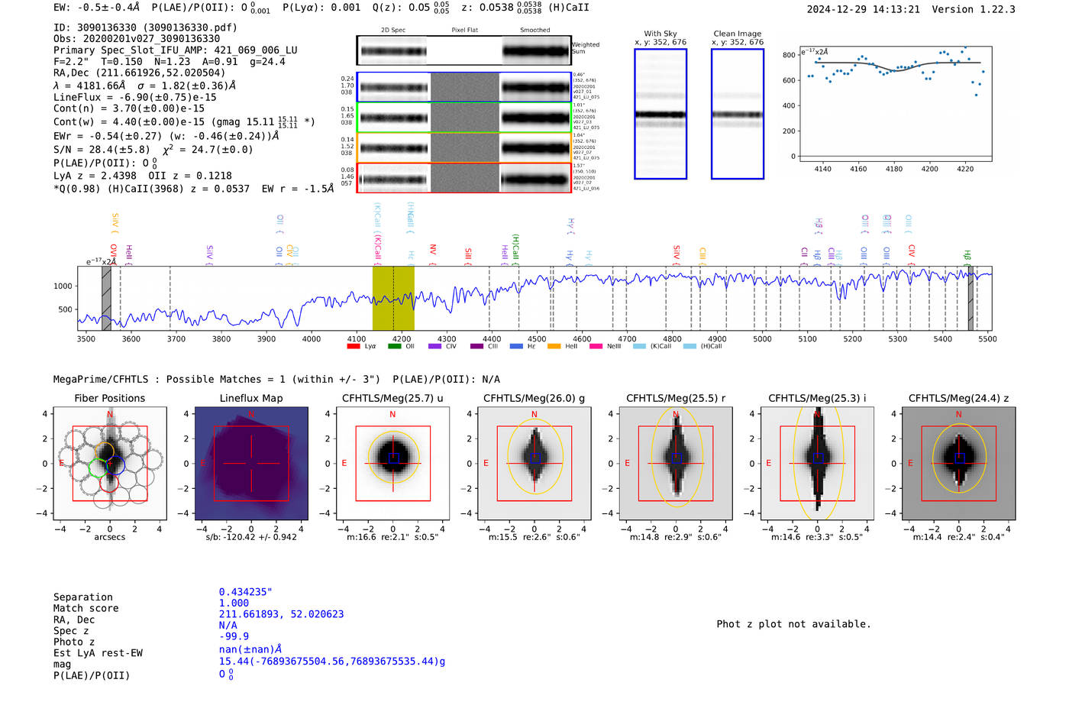Click the Version 1.22.3 label
This screenshot has width=1069, height=728.
click(x=974, y=9)
